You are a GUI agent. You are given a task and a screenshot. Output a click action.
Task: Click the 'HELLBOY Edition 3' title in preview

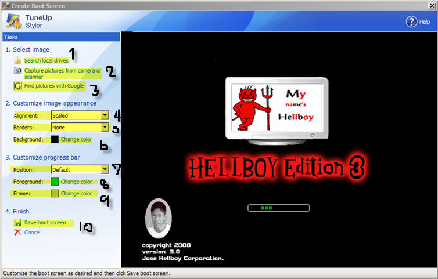click(277, 168)
